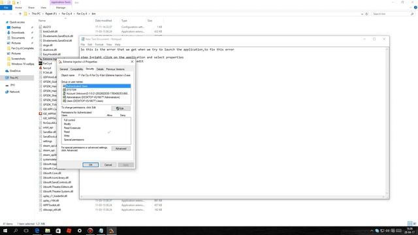Select Account Unknown entry in group list
This screenshot has width=418, height=235.
coord(96,93)
